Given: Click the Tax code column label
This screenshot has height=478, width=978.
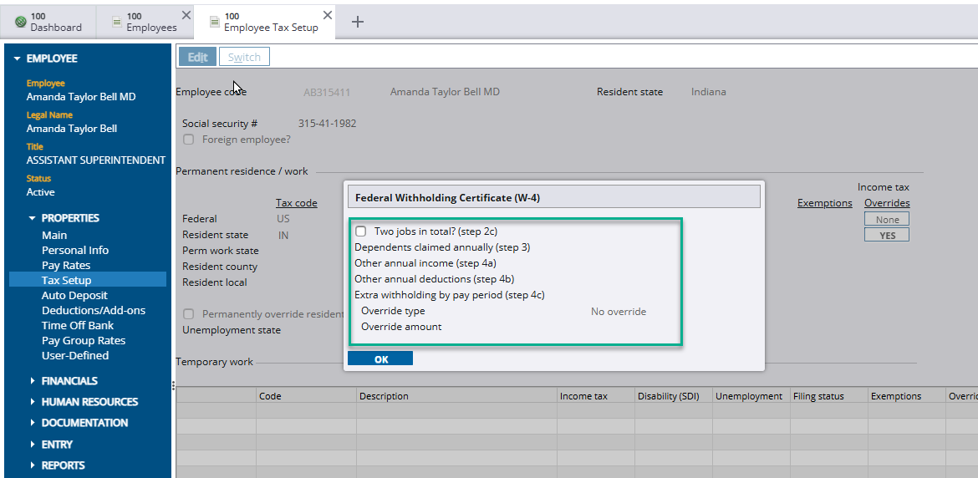Looking at the screenshot, I should 296,203.
